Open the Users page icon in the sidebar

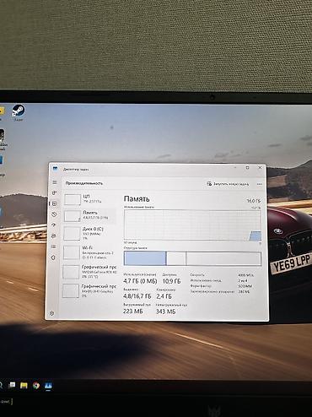(54, 236)
